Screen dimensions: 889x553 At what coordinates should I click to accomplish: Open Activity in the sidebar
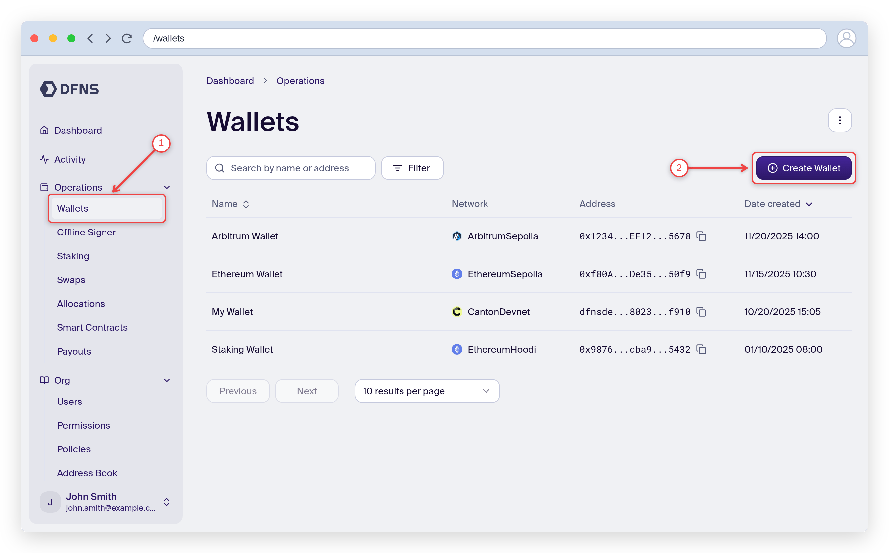tap(70, 159)
